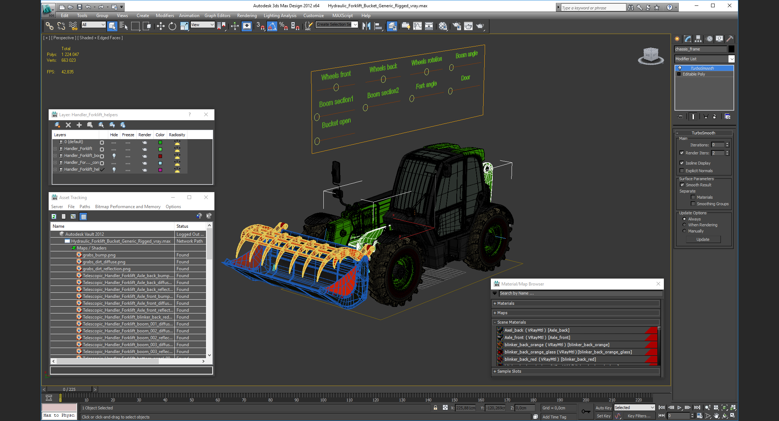This screenshot has height=421, width=779.
Task: Click the Auto Key button
Action: (603, 408)
